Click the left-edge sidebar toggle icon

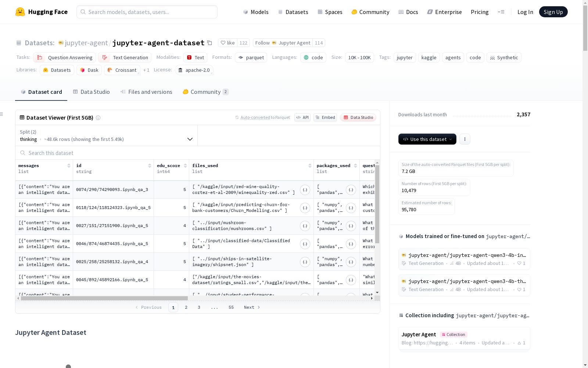(x=2, y=114)
